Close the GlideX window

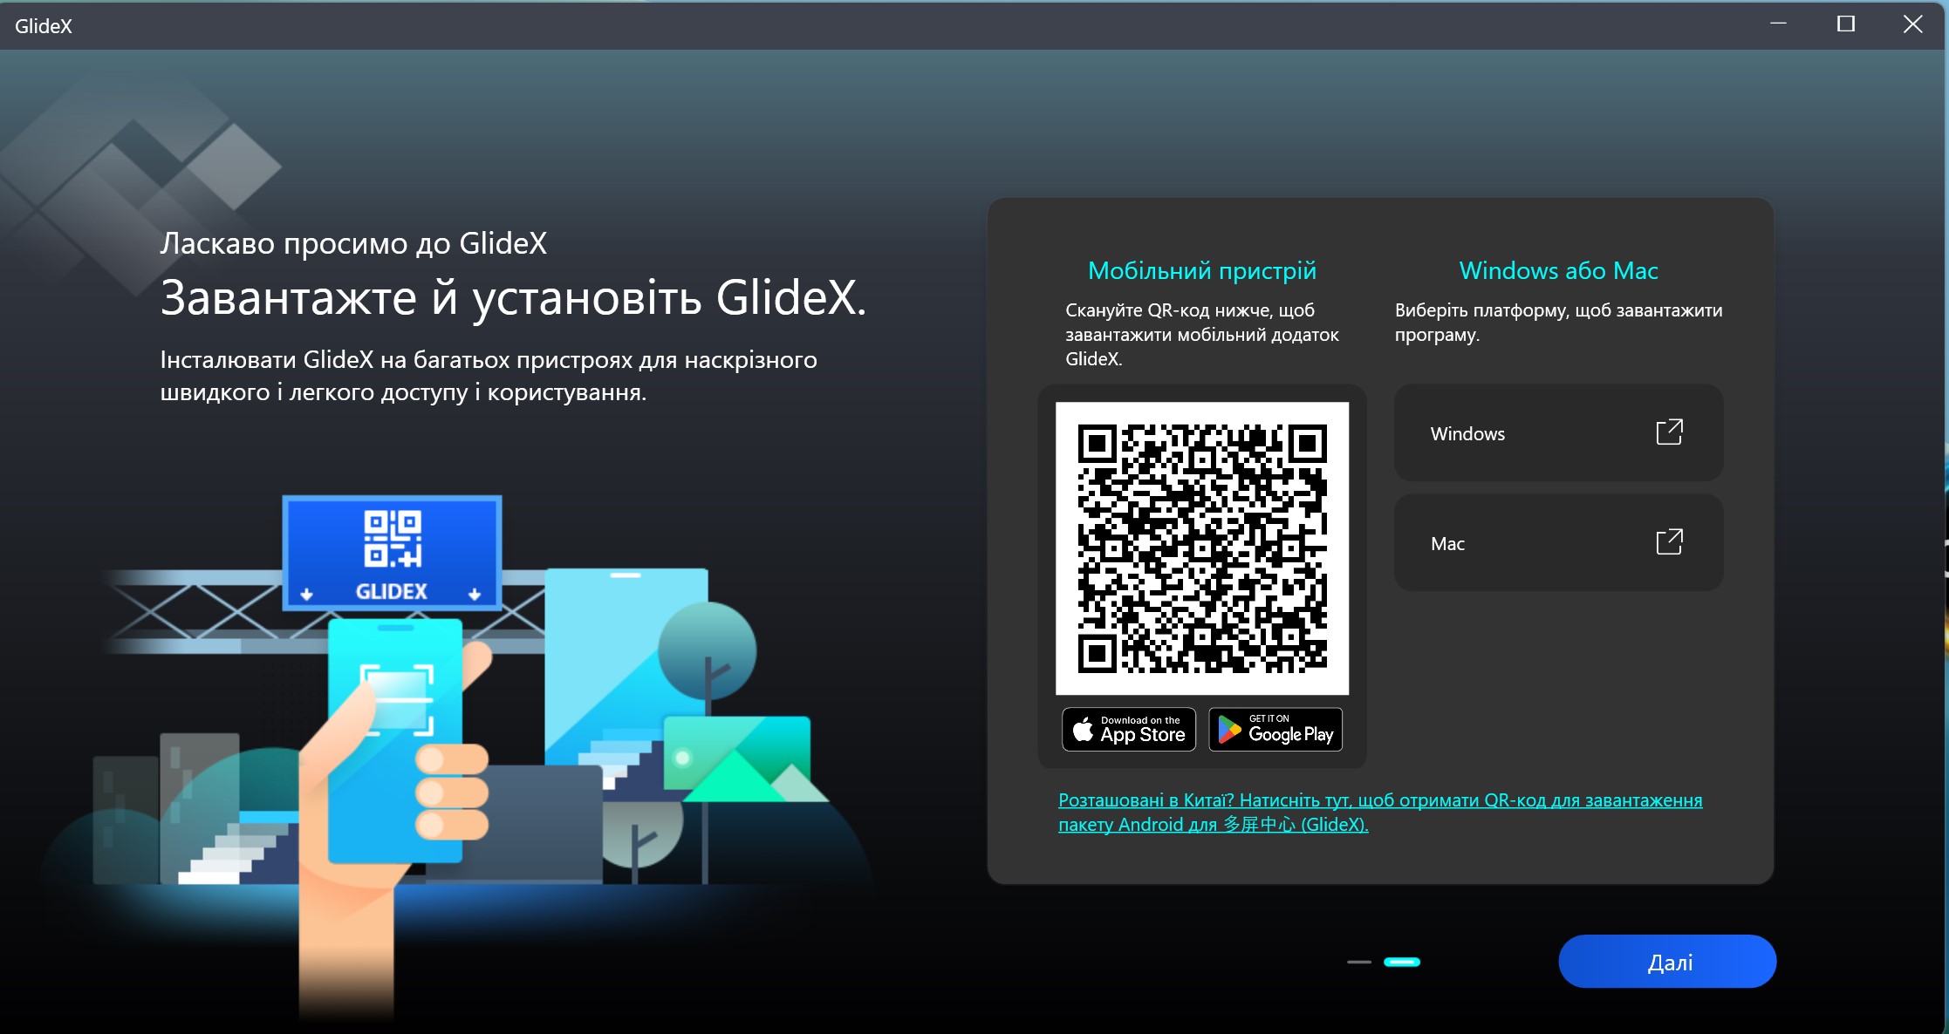tap(1912, 24)
